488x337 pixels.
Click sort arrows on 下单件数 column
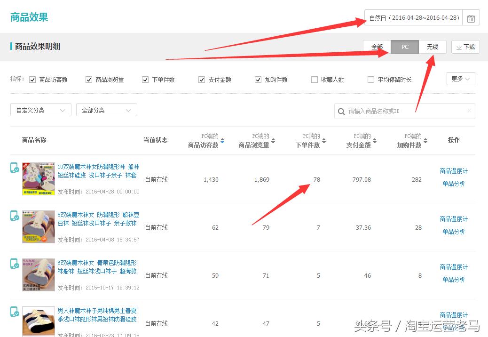[x=323, y=141]
